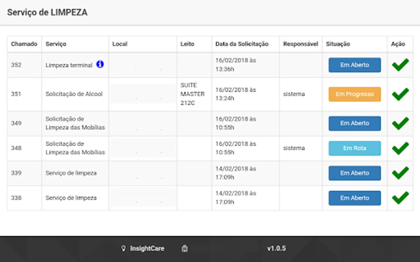Click green checkmark for call 352
Image resolution: width=420 pixels, height=262 pixels.
tap(400, 65)
